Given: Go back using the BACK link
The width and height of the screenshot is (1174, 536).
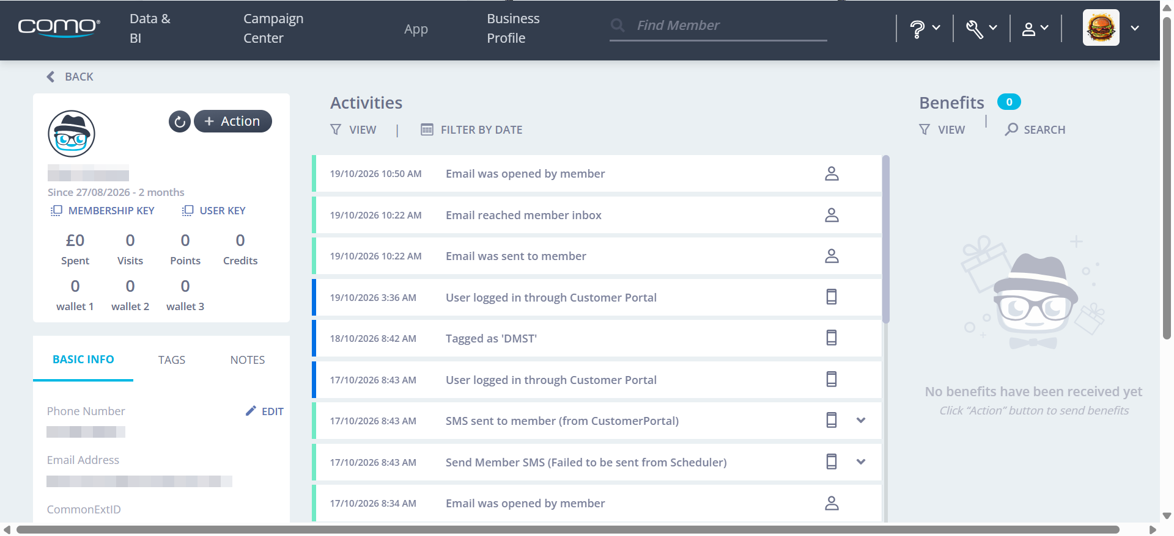Looking at the screenshot, I should tap(70, 77).
